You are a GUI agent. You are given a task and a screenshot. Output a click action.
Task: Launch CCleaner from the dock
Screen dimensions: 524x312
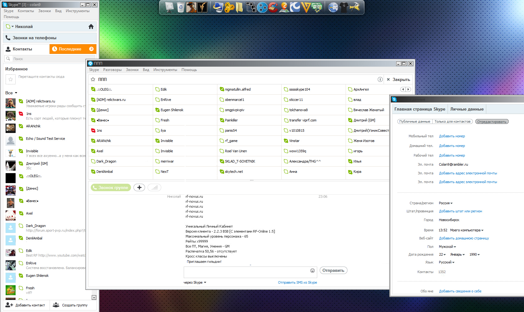(273, 7)
